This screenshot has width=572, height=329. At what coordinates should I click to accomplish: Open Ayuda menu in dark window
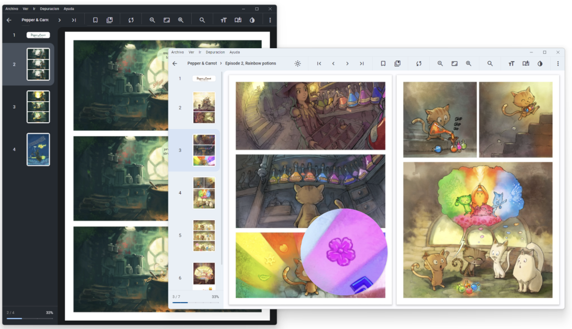point(68,9)
